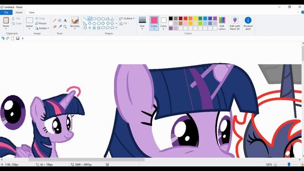Activate Color 1 selector
304x171 pixels.
click(x=154, y=23)
